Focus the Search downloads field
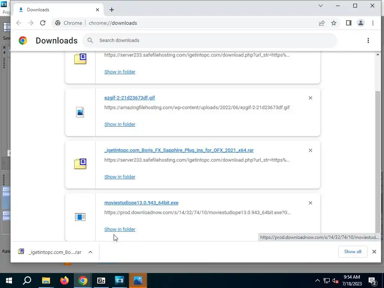This screenshot has width=384, height=288. point(210,40)
